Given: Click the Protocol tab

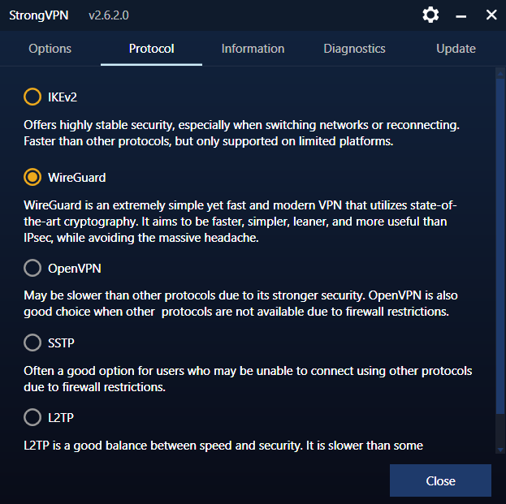Looking at the screenshot, I should (151, 49).
